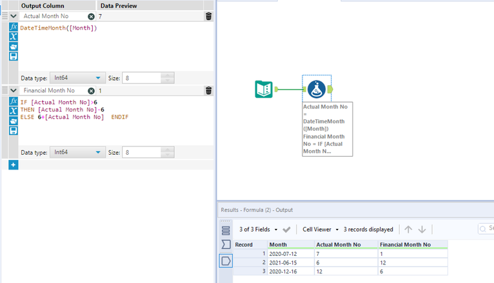Show results messages list view icon

226,230
